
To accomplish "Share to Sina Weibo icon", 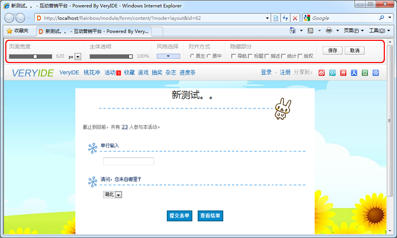I will [321, 73].
